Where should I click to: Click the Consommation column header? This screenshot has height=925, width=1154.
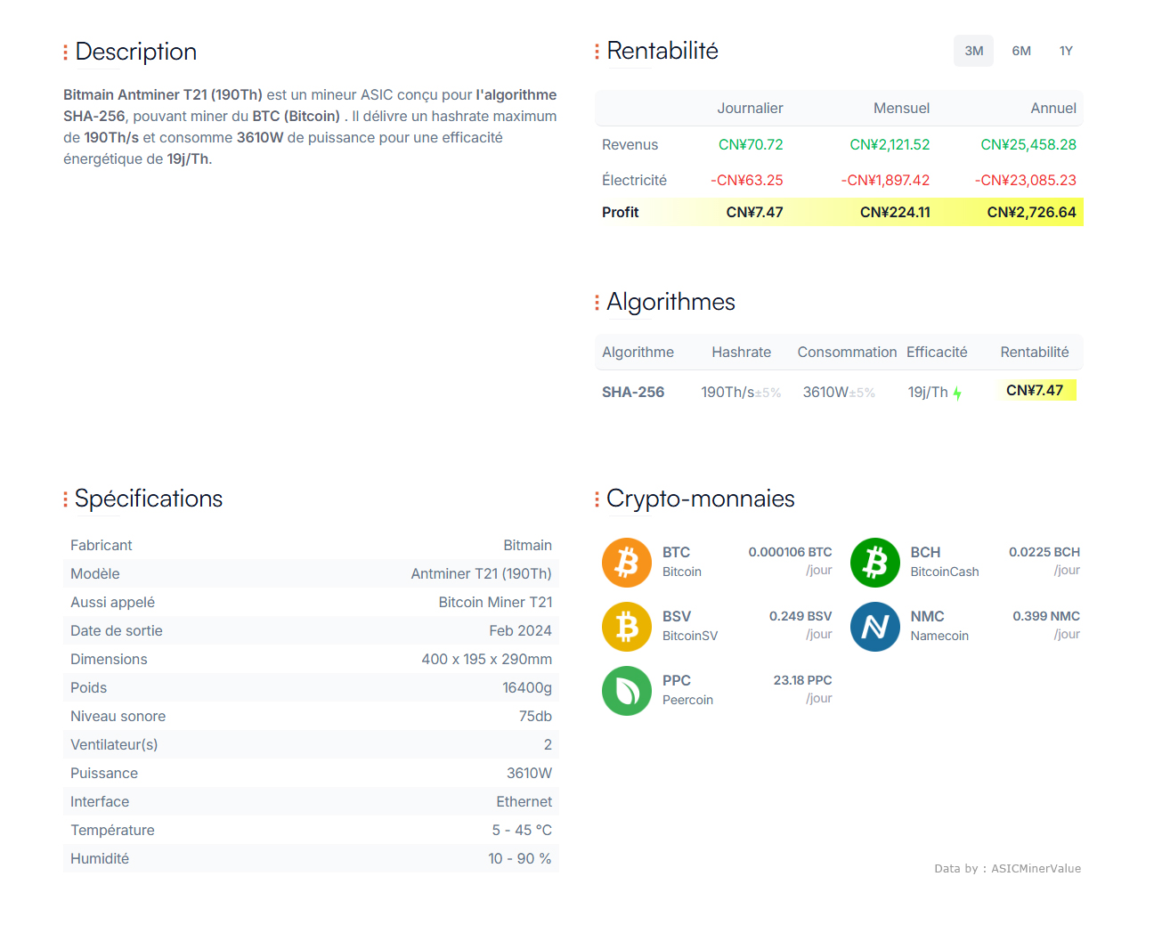click(x=847, y=352)
